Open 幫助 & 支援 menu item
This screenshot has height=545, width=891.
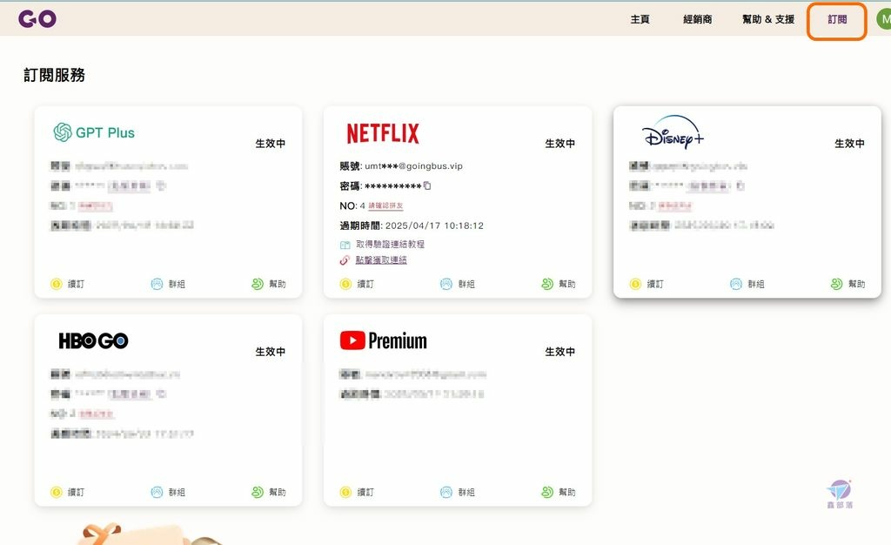[768, 19]
